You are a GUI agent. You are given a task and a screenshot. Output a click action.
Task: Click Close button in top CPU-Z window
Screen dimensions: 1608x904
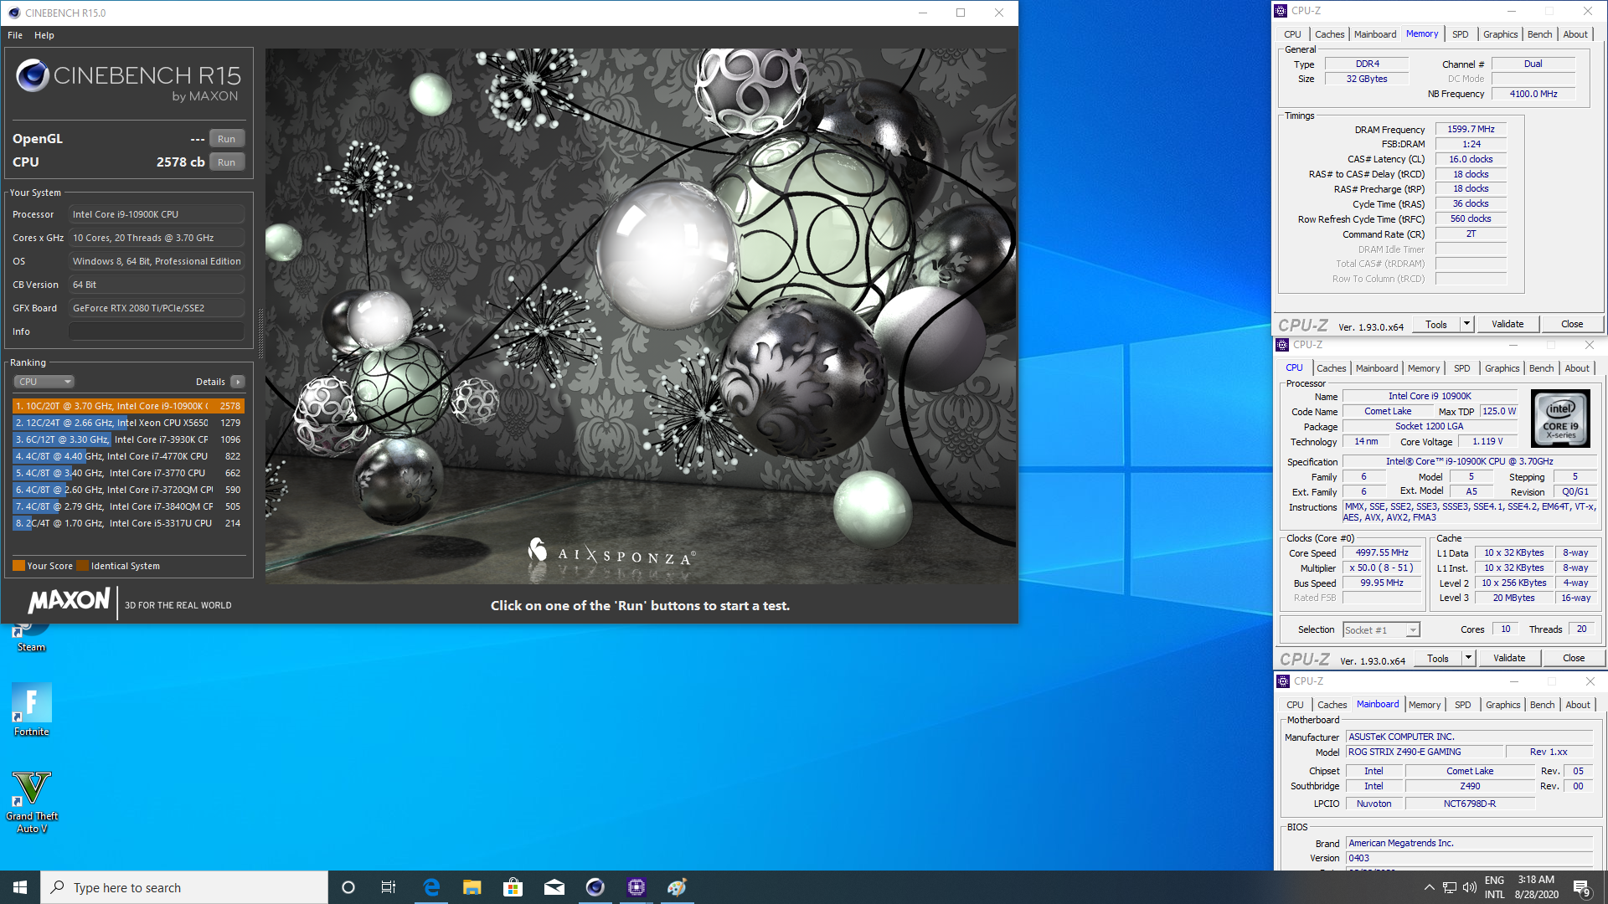1572,325
